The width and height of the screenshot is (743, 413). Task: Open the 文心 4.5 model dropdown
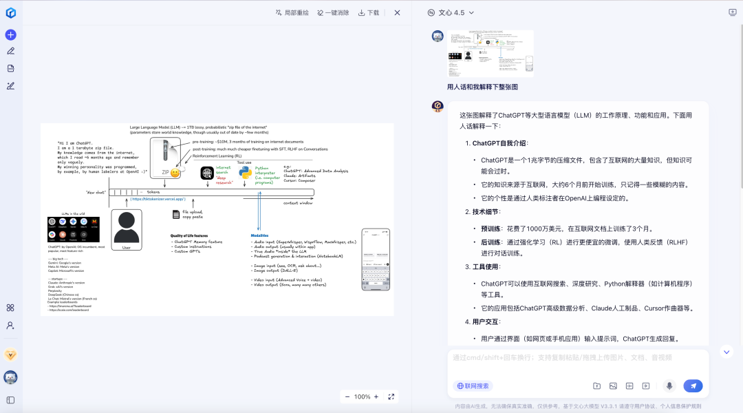pyautogui.click(x=451, y=13)
